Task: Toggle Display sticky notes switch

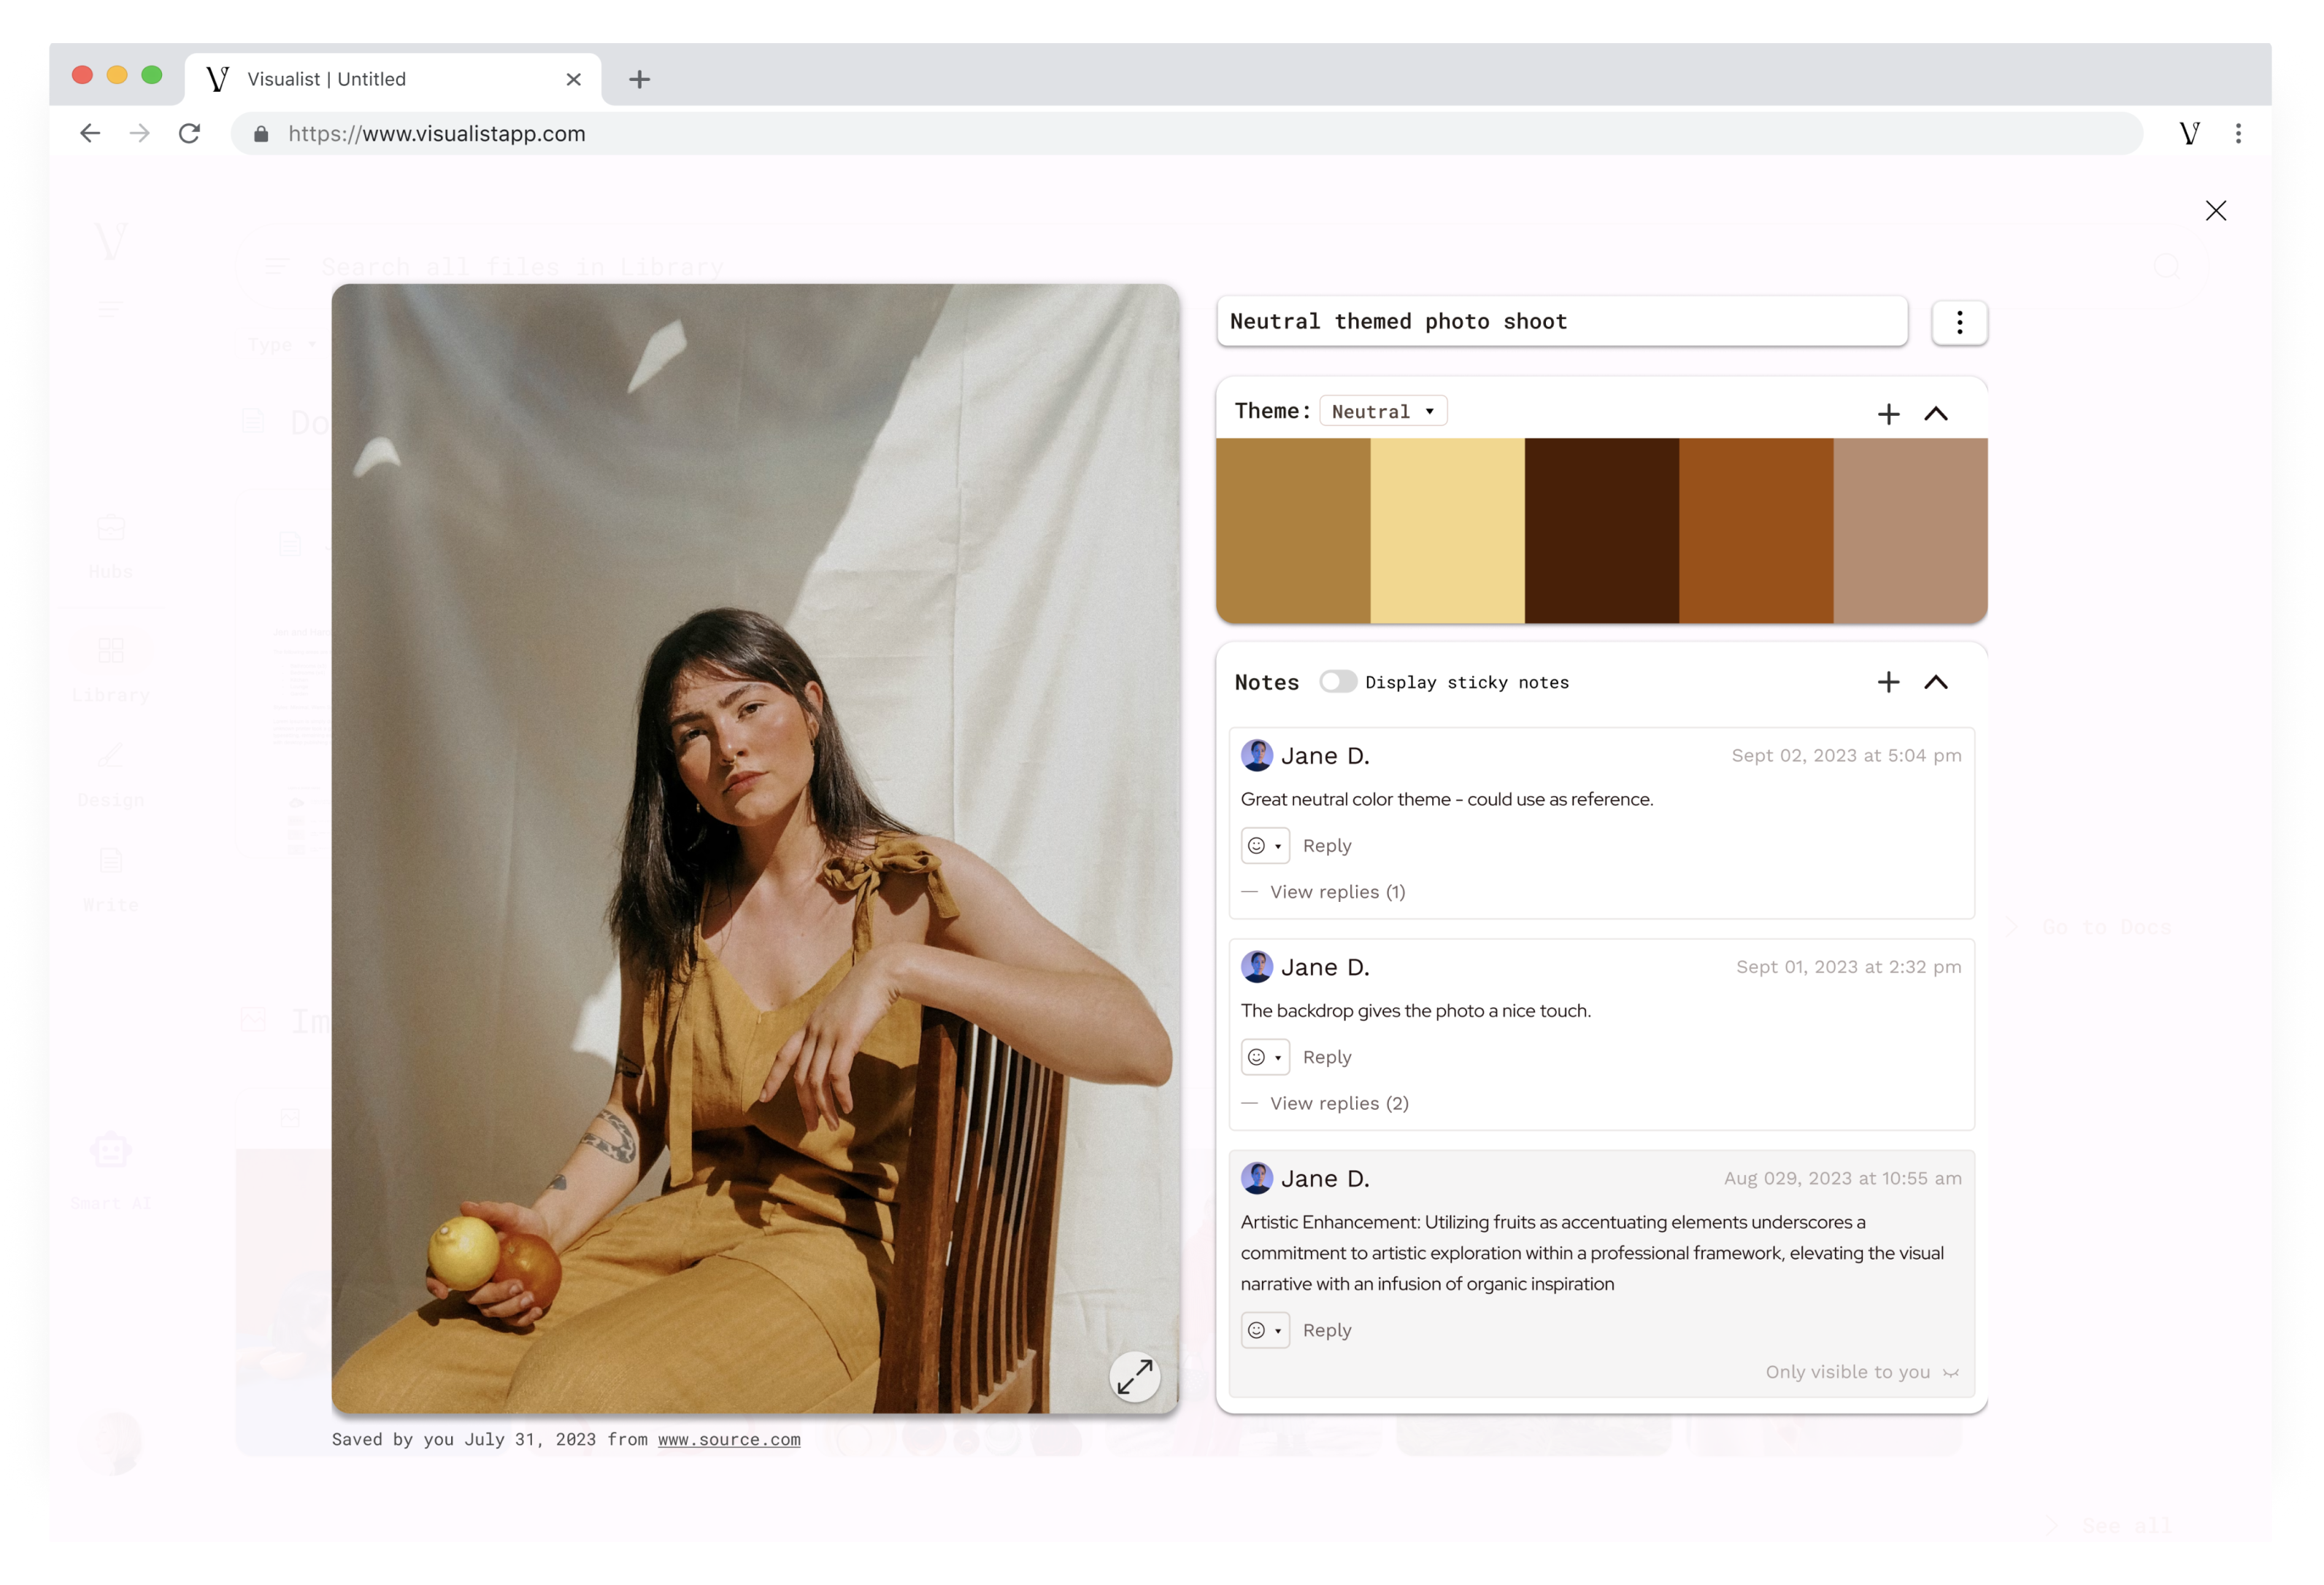Action: [1337, 682]
